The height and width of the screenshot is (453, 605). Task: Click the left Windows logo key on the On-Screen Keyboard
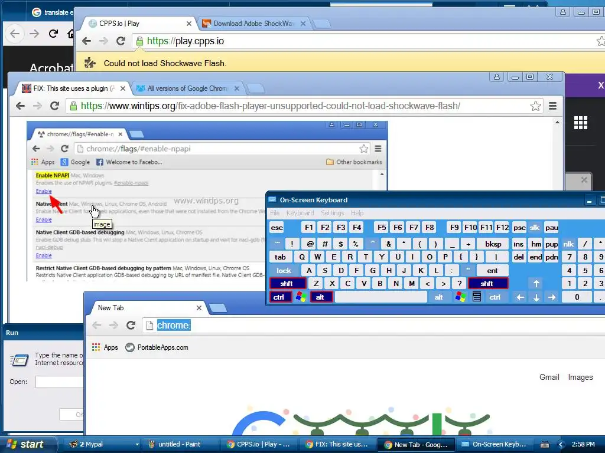tap(301, 297)
